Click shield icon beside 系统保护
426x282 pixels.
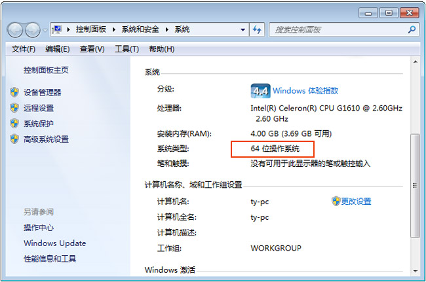[14, 124]
